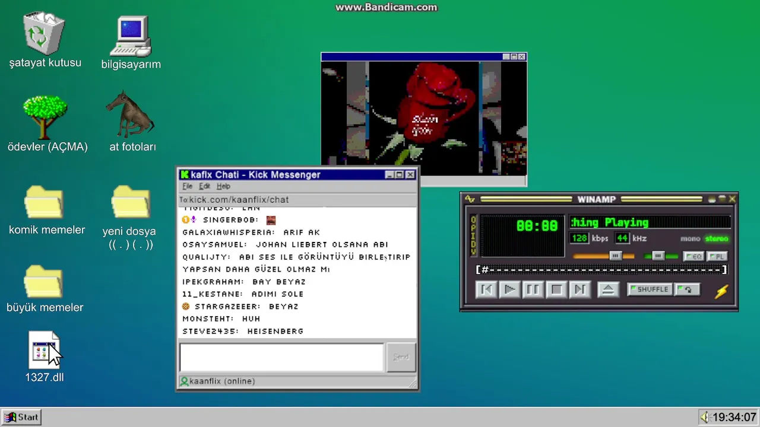
Task: Close the rose picture window
Action: [x=522, y=57]
